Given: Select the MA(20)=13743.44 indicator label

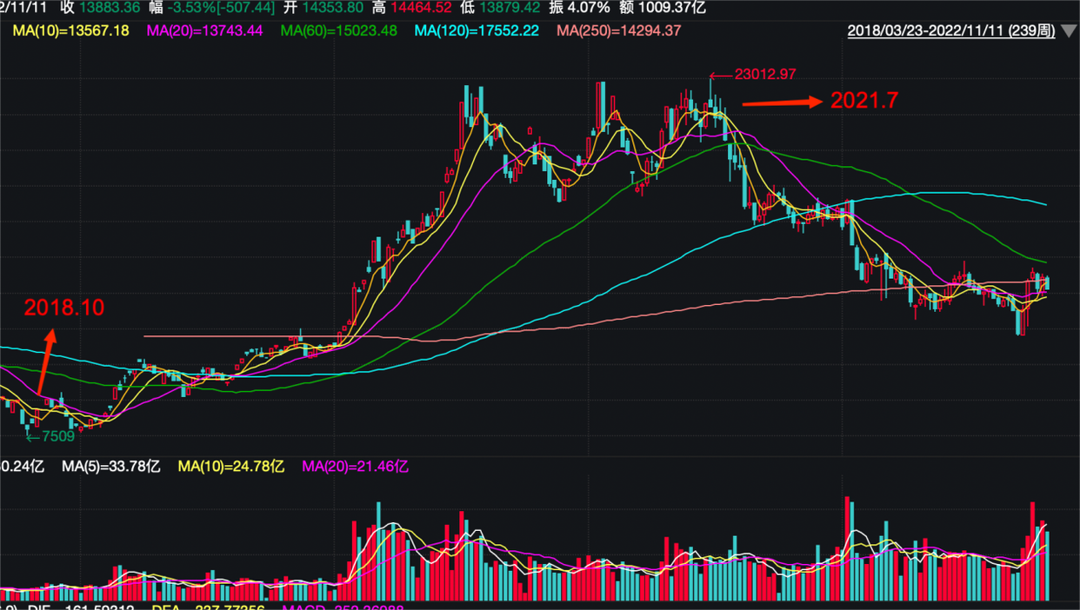Looking at the screenshot, I should pos(204,31).
